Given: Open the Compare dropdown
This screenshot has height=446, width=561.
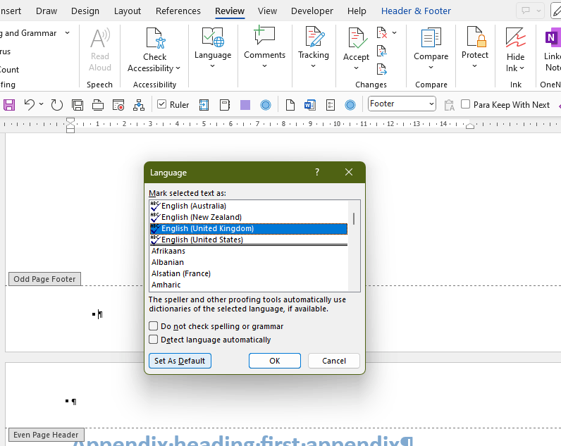Looking at the screenshot, I should (431, 67).
